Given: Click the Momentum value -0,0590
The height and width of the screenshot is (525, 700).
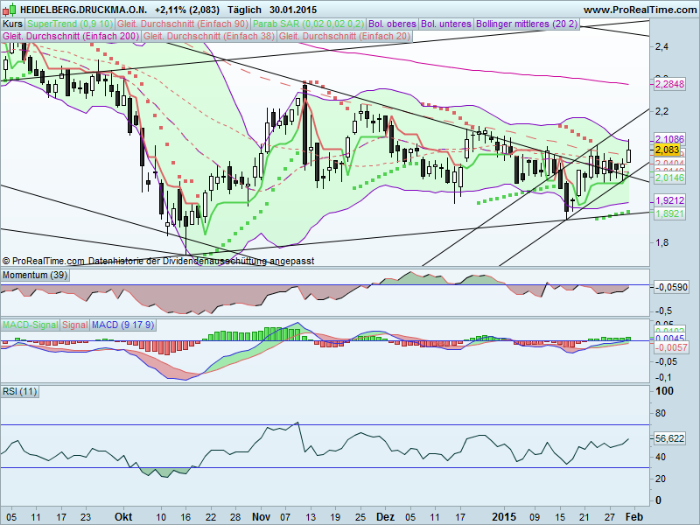Looking at the screenshot, I should 671,287.
